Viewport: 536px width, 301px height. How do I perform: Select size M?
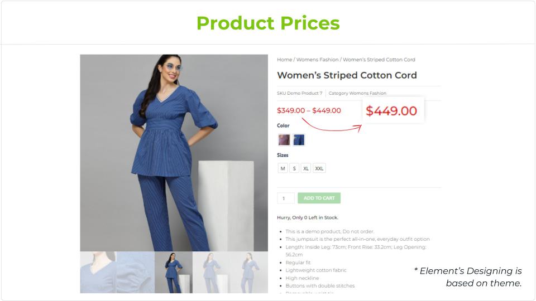[283, 168]
